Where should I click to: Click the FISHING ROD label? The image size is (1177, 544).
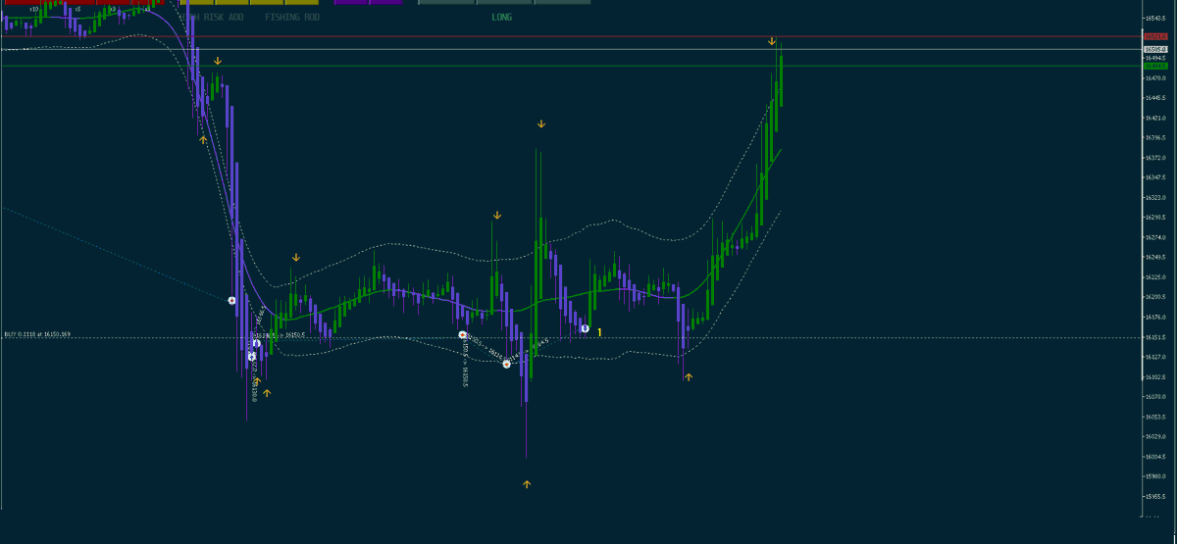pos(292,18)
